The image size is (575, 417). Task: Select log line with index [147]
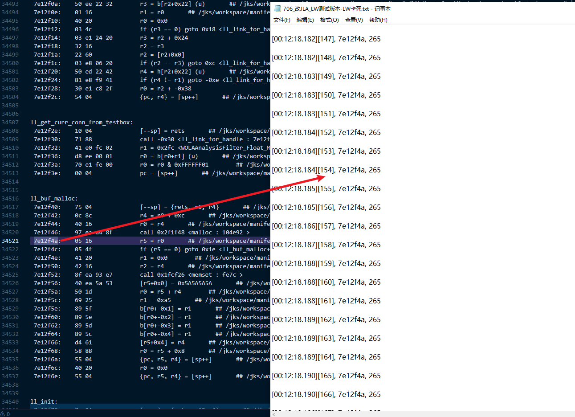(x=326, y=39)
